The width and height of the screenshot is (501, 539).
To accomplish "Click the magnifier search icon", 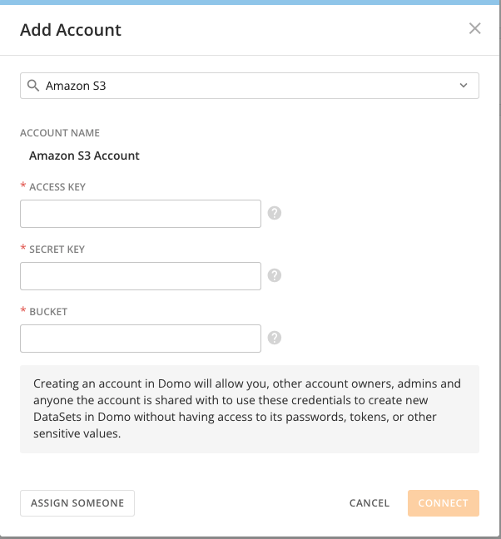I will tap(33, 86).
